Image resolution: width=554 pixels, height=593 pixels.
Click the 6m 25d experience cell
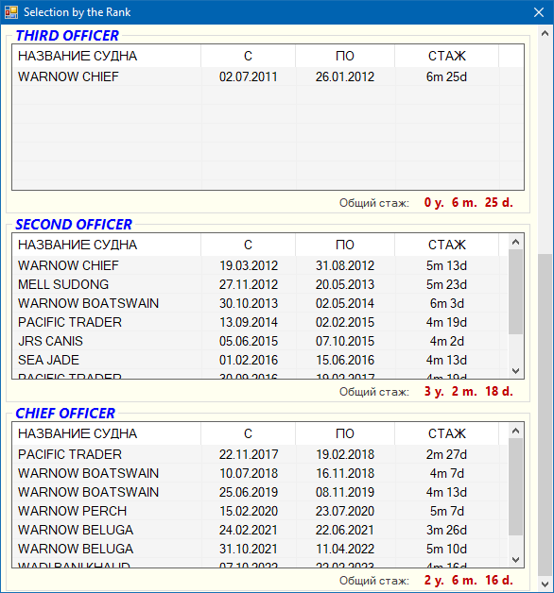447,76
